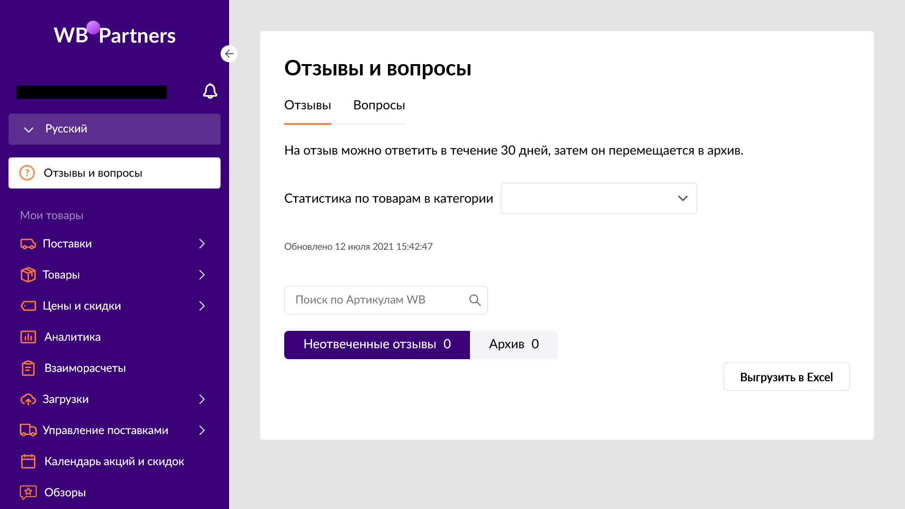The height and width of the screenshot is (509, 905).
Task: Open Календарь акций и скидок
Action: tap(114, 461)
